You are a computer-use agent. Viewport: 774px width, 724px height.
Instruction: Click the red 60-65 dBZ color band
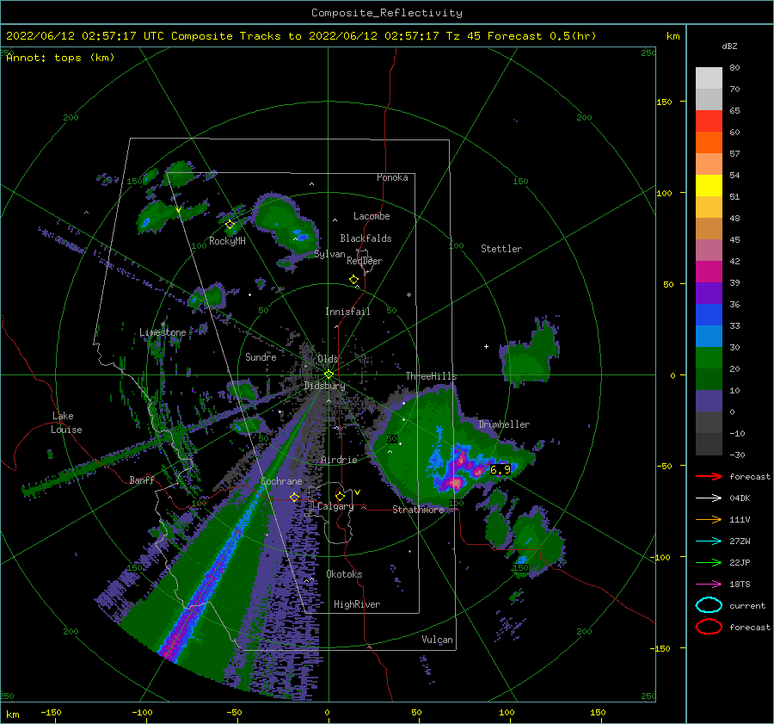coord(709,121)
